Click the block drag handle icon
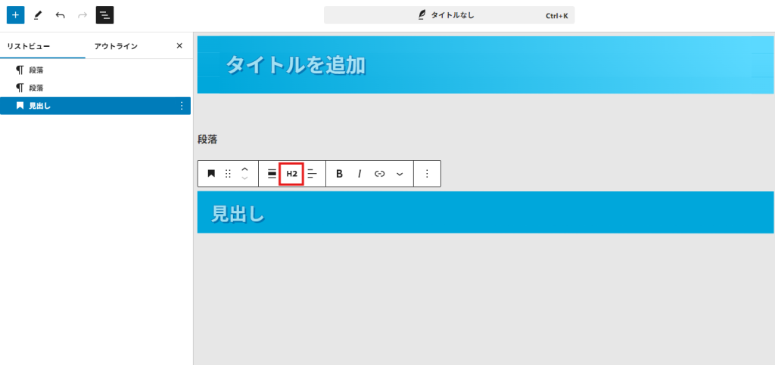 coord(228,174)
